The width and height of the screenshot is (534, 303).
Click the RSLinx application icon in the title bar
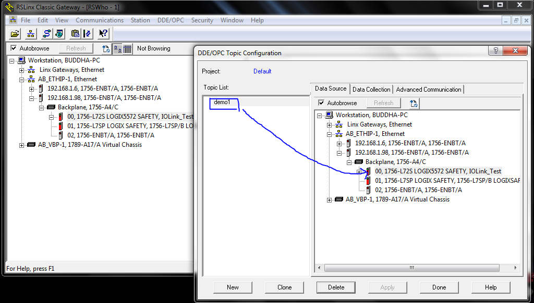tap(9, 6)
